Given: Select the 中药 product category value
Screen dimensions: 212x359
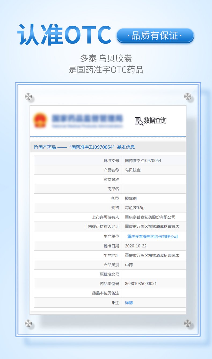Looking at the screenshot, I should 129,265.
